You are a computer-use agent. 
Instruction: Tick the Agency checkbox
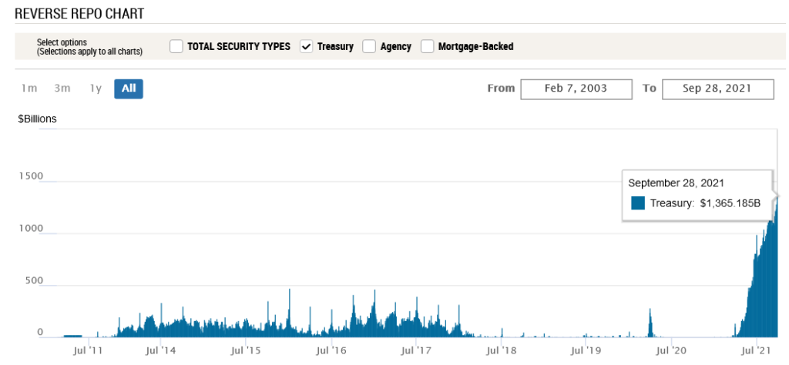(369, 47)
